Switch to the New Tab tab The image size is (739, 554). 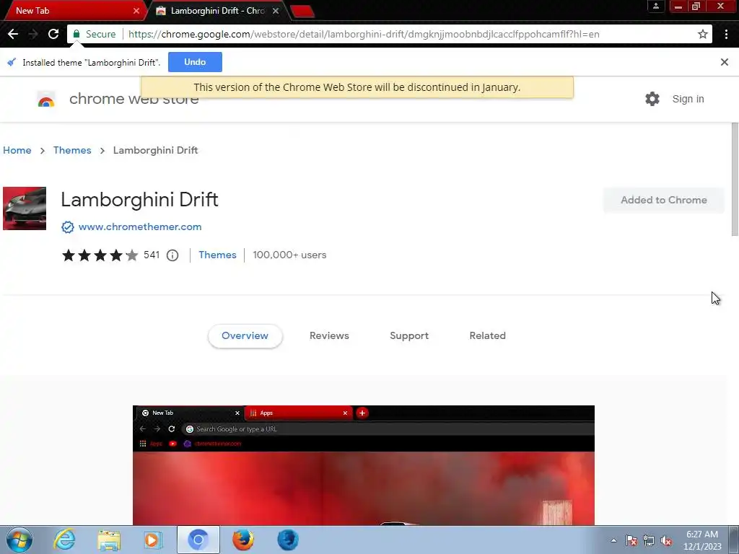tap(74, 10)
